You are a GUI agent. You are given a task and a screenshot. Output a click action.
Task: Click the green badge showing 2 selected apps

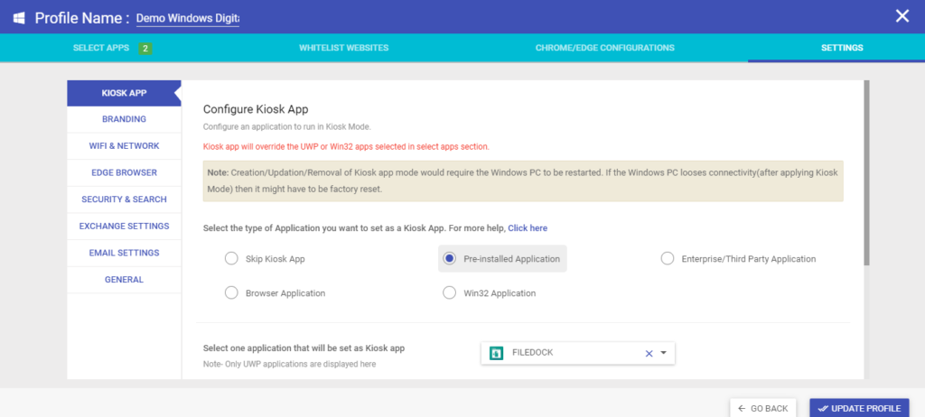(145, 49)
